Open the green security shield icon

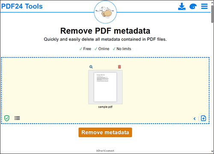coord(7,118)
